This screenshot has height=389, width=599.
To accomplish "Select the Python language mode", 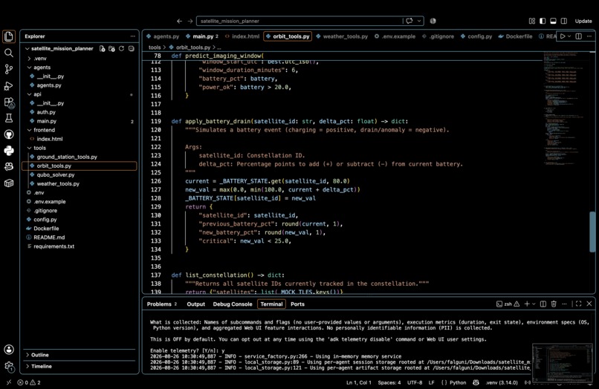I will point(458,382).
